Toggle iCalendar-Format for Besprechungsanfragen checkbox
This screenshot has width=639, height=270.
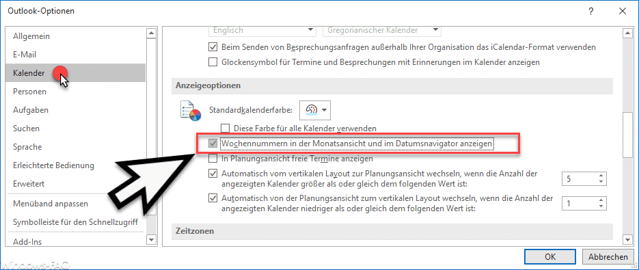point(213,47)
